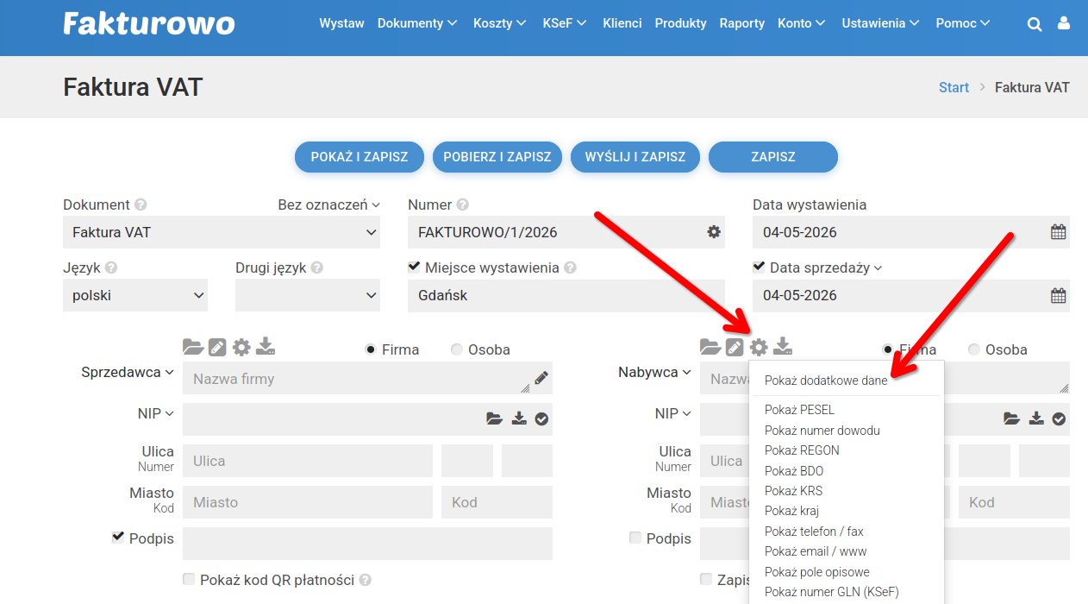Click the ZAPISZ button
Screen dimensions: 1088x604
click(x=773, y=157)
